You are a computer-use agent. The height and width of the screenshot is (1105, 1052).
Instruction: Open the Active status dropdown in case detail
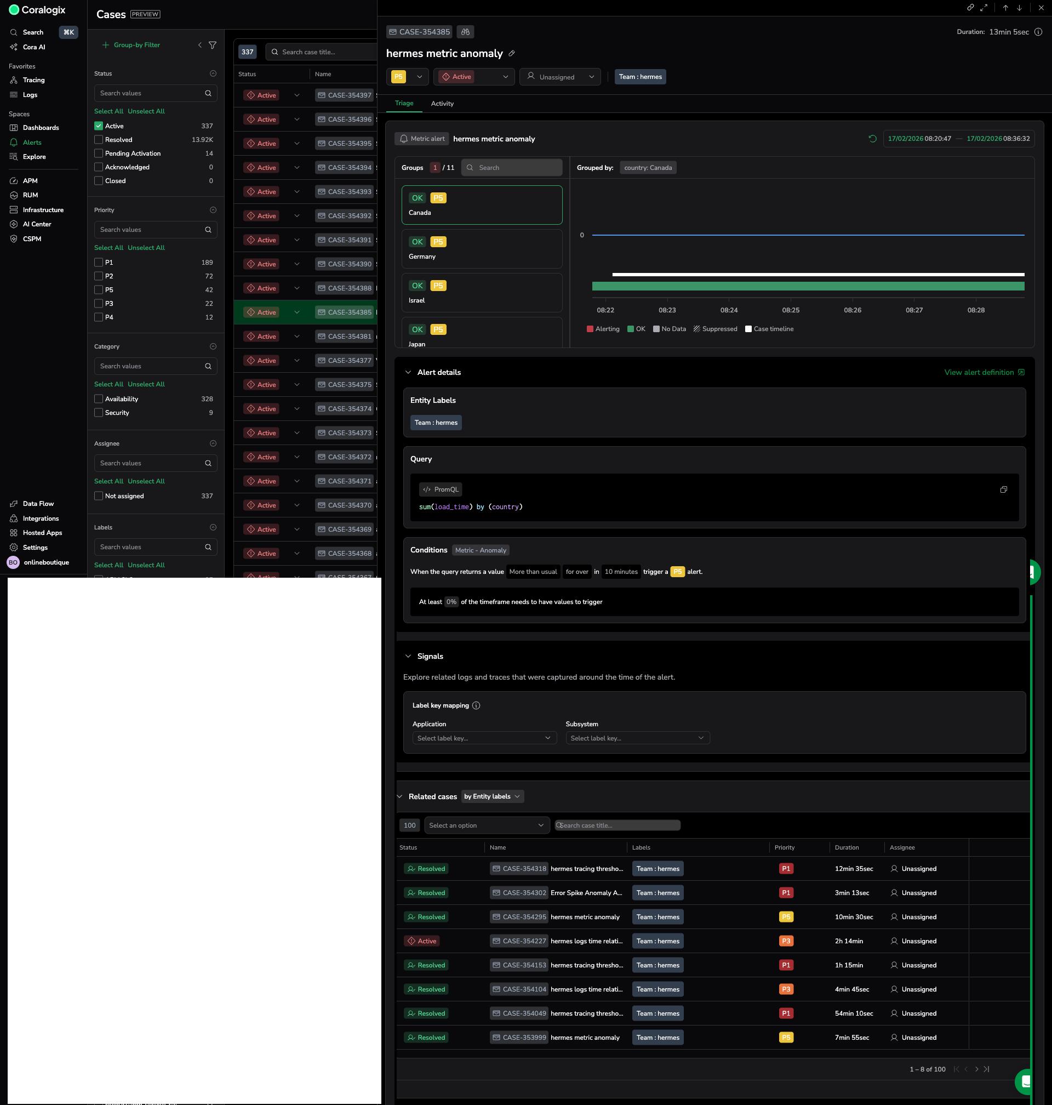click(474, 77)
